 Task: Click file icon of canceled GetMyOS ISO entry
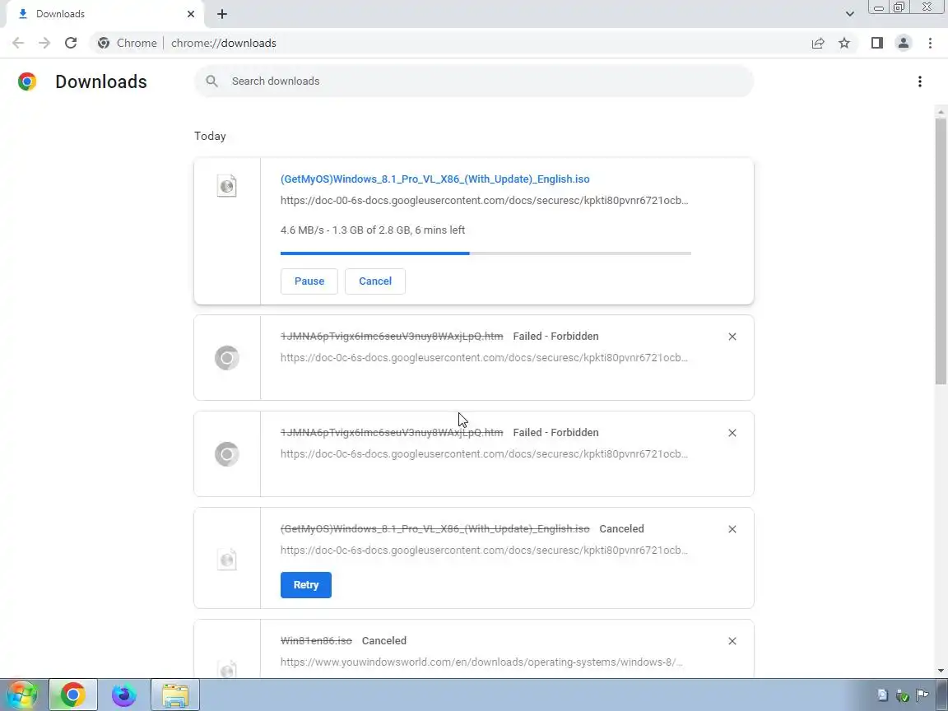[227, 560]
